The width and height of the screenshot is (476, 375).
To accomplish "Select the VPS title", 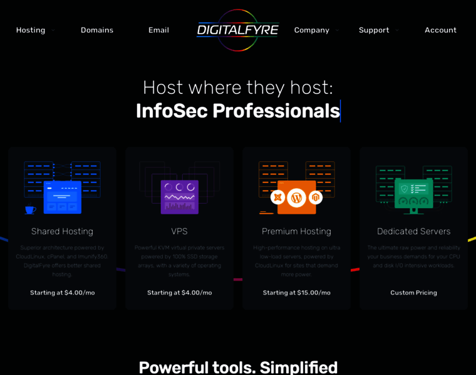I will [x=179, y=231].
